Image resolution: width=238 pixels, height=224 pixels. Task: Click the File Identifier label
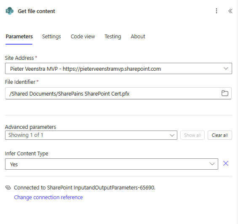(20, 82)
